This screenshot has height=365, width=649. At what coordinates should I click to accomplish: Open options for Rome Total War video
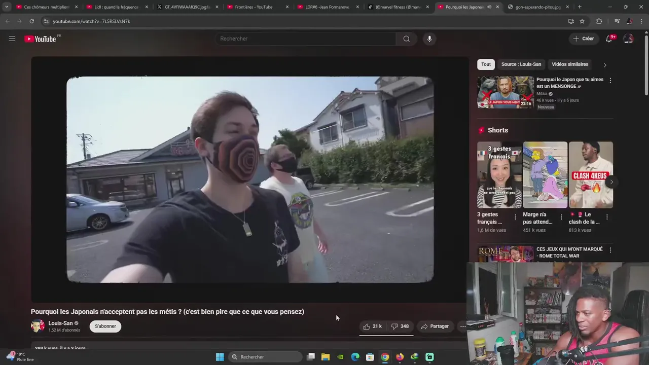click(610, 250)
